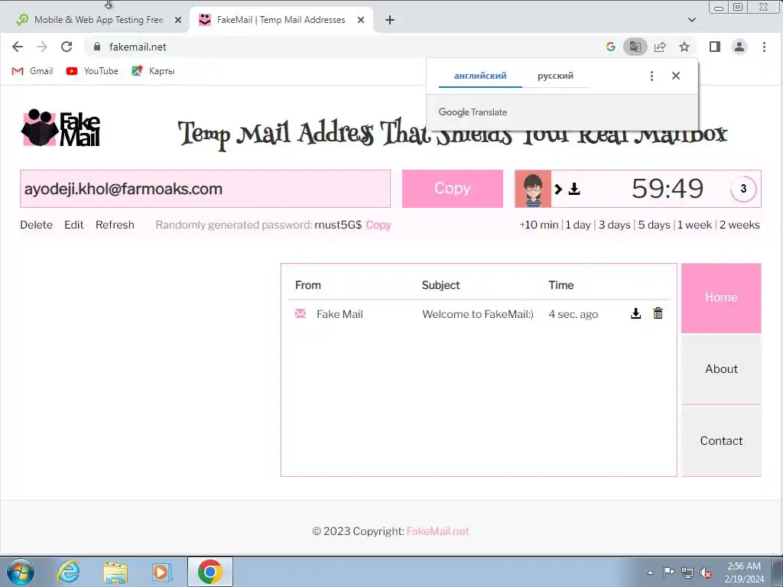
Task: Click the Action Center flag icon
Action: (668, 572)
